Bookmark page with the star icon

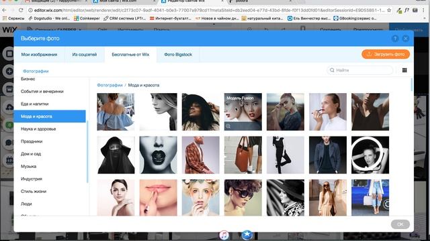(x=389, y=10)
